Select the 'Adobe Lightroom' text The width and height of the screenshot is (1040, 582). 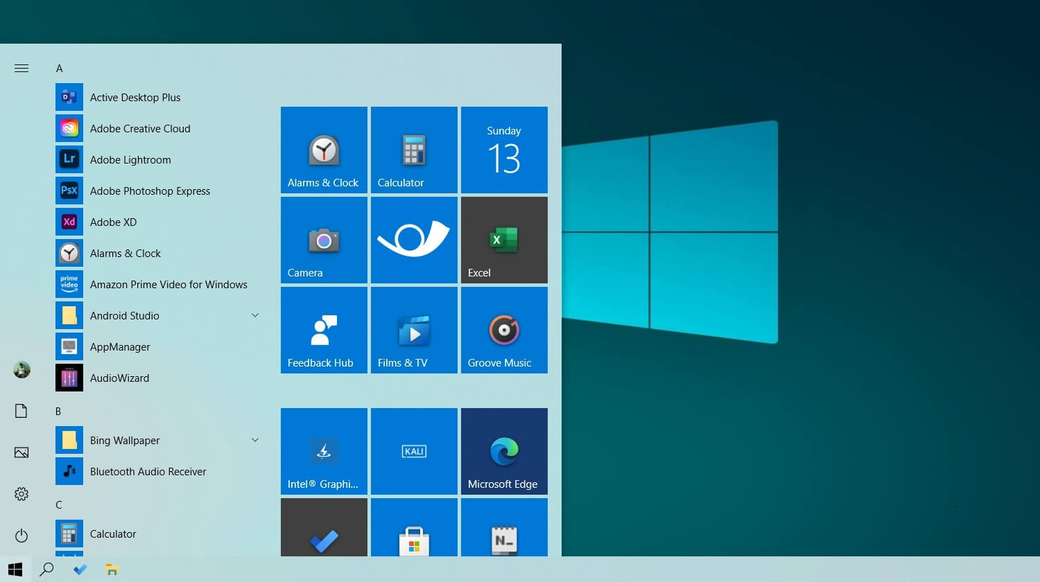click(x=130, y=160)
